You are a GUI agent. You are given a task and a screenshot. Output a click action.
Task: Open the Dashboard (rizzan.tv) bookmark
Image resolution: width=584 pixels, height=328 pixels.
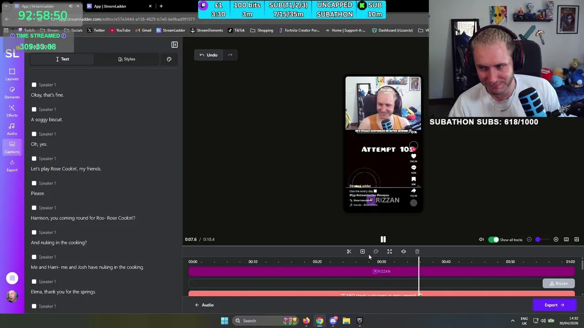(x=392, y=31)
